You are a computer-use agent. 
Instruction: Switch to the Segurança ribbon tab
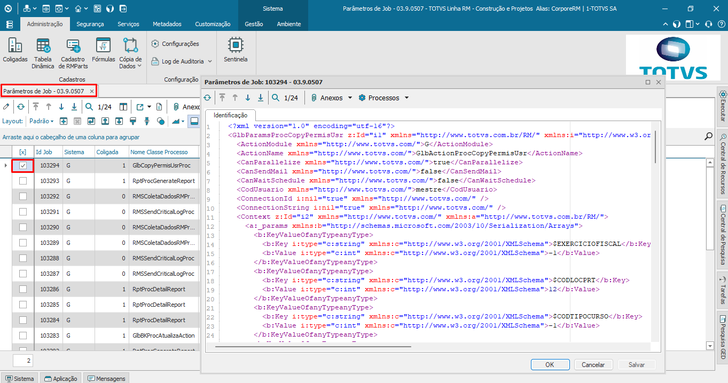click(x=90, y=24)
